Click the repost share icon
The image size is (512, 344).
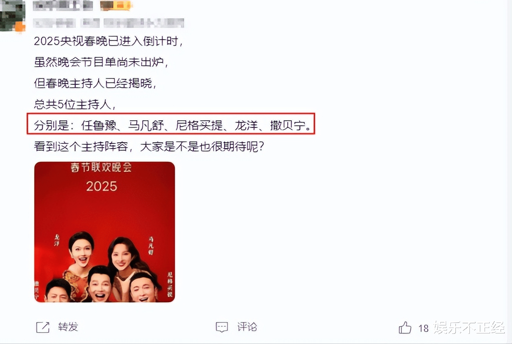[x=43, y=327]
